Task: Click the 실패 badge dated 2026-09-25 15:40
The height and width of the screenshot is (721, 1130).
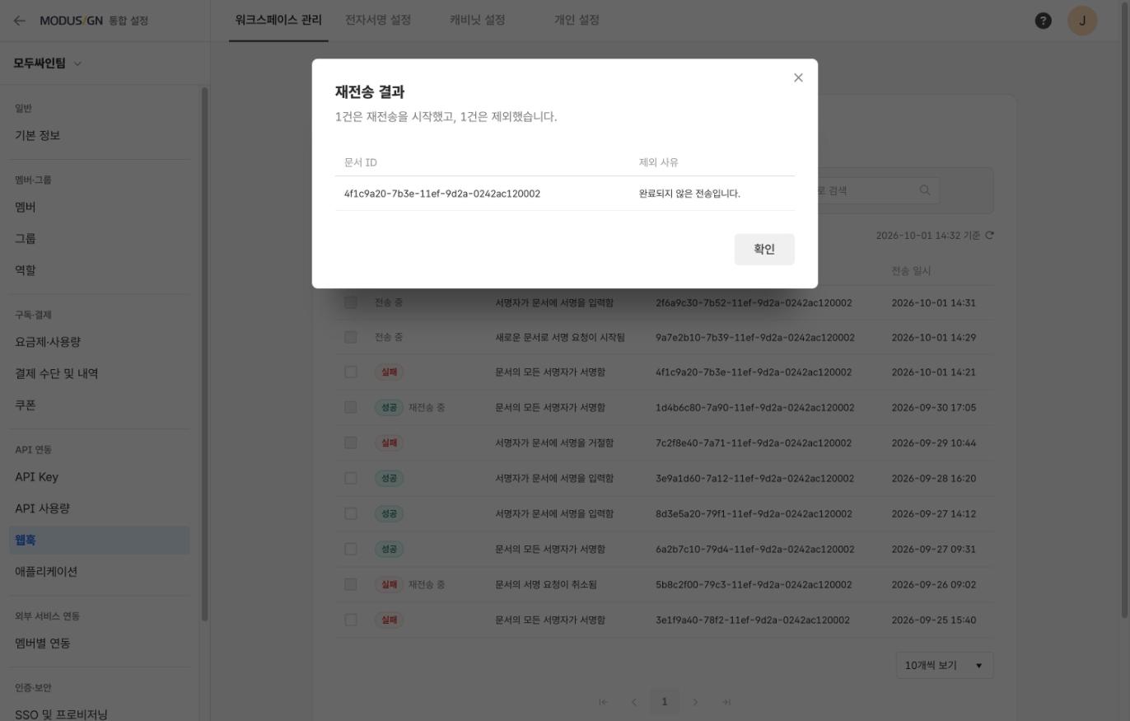Action: 389,620
